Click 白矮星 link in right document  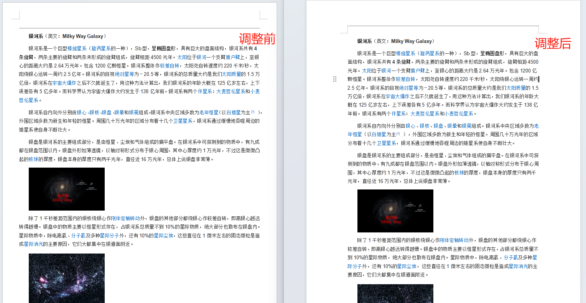(x=379, y=134)
